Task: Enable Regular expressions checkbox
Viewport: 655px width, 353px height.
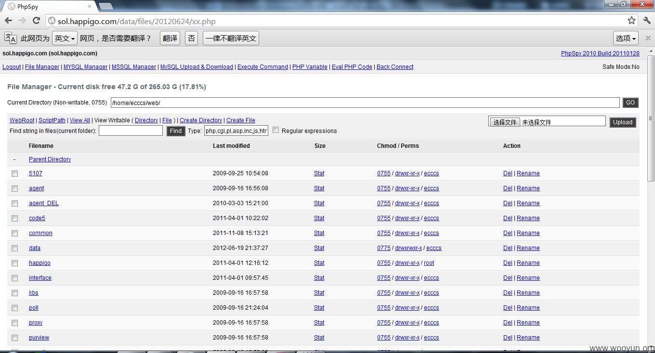Action: pyautogui.click(x=276, y=130)
